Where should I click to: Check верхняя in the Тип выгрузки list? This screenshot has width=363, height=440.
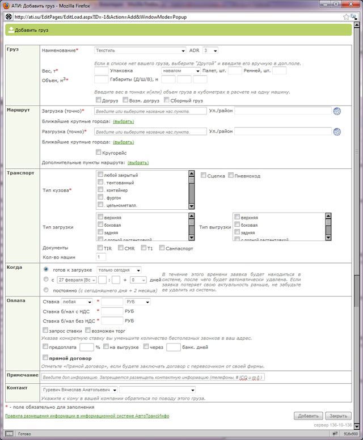(x=237, y=217)
